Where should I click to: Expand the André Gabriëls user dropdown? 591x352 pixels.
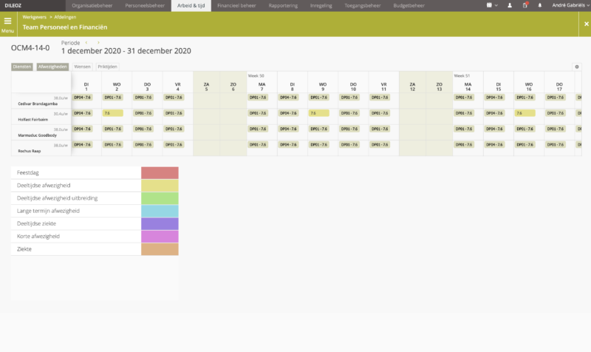(x=569, y=5)
